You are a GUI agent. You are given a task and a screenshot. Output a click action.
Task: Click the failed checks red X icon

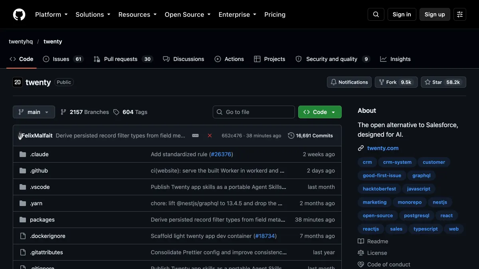coord(210,135)
